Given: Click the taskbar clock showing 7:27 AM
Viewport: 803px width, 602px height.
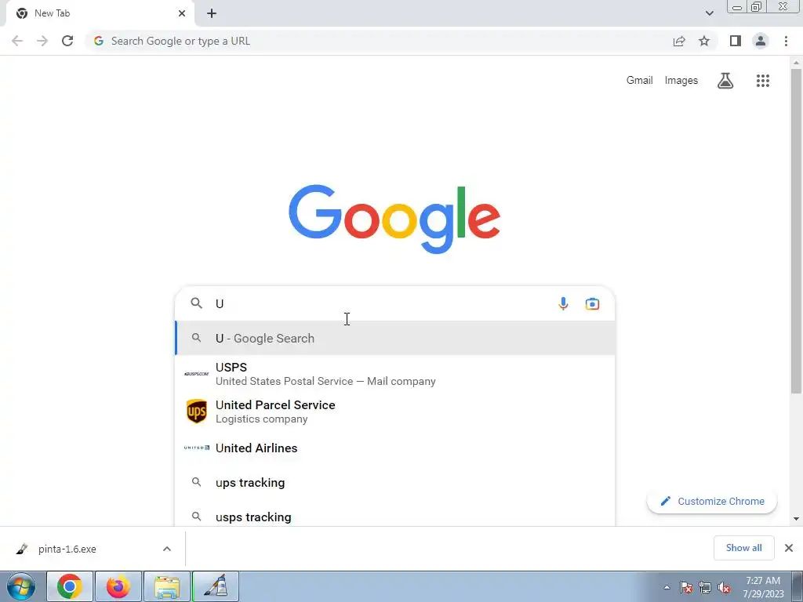Looking at the screenshot, I should click(763, 587).
